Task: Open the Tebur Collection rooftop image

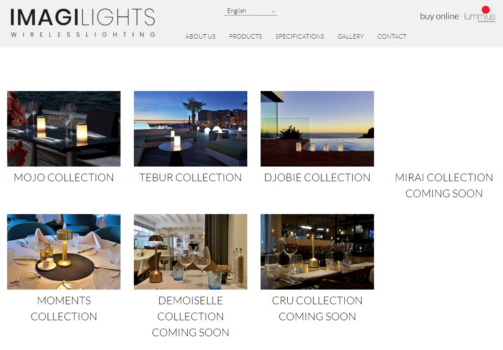Action: point(190,129)
